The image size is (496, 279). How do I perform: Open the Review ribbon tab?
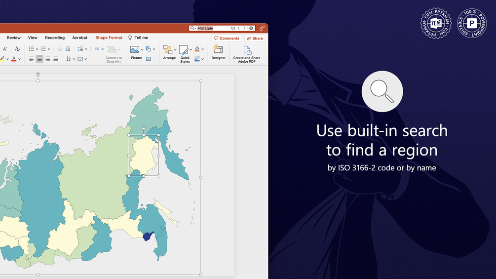tap(14, 38)
